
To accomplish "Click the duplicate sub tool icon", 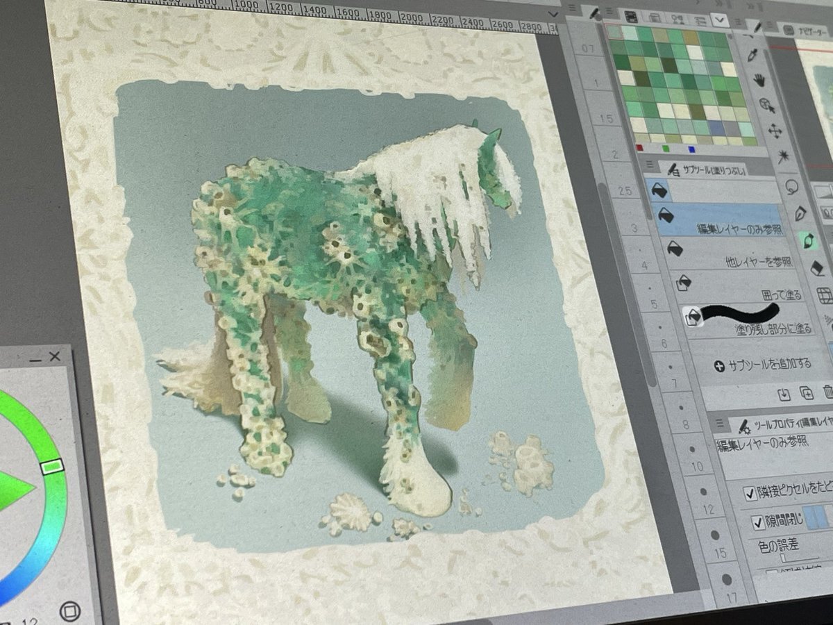I will pos(806,393).
